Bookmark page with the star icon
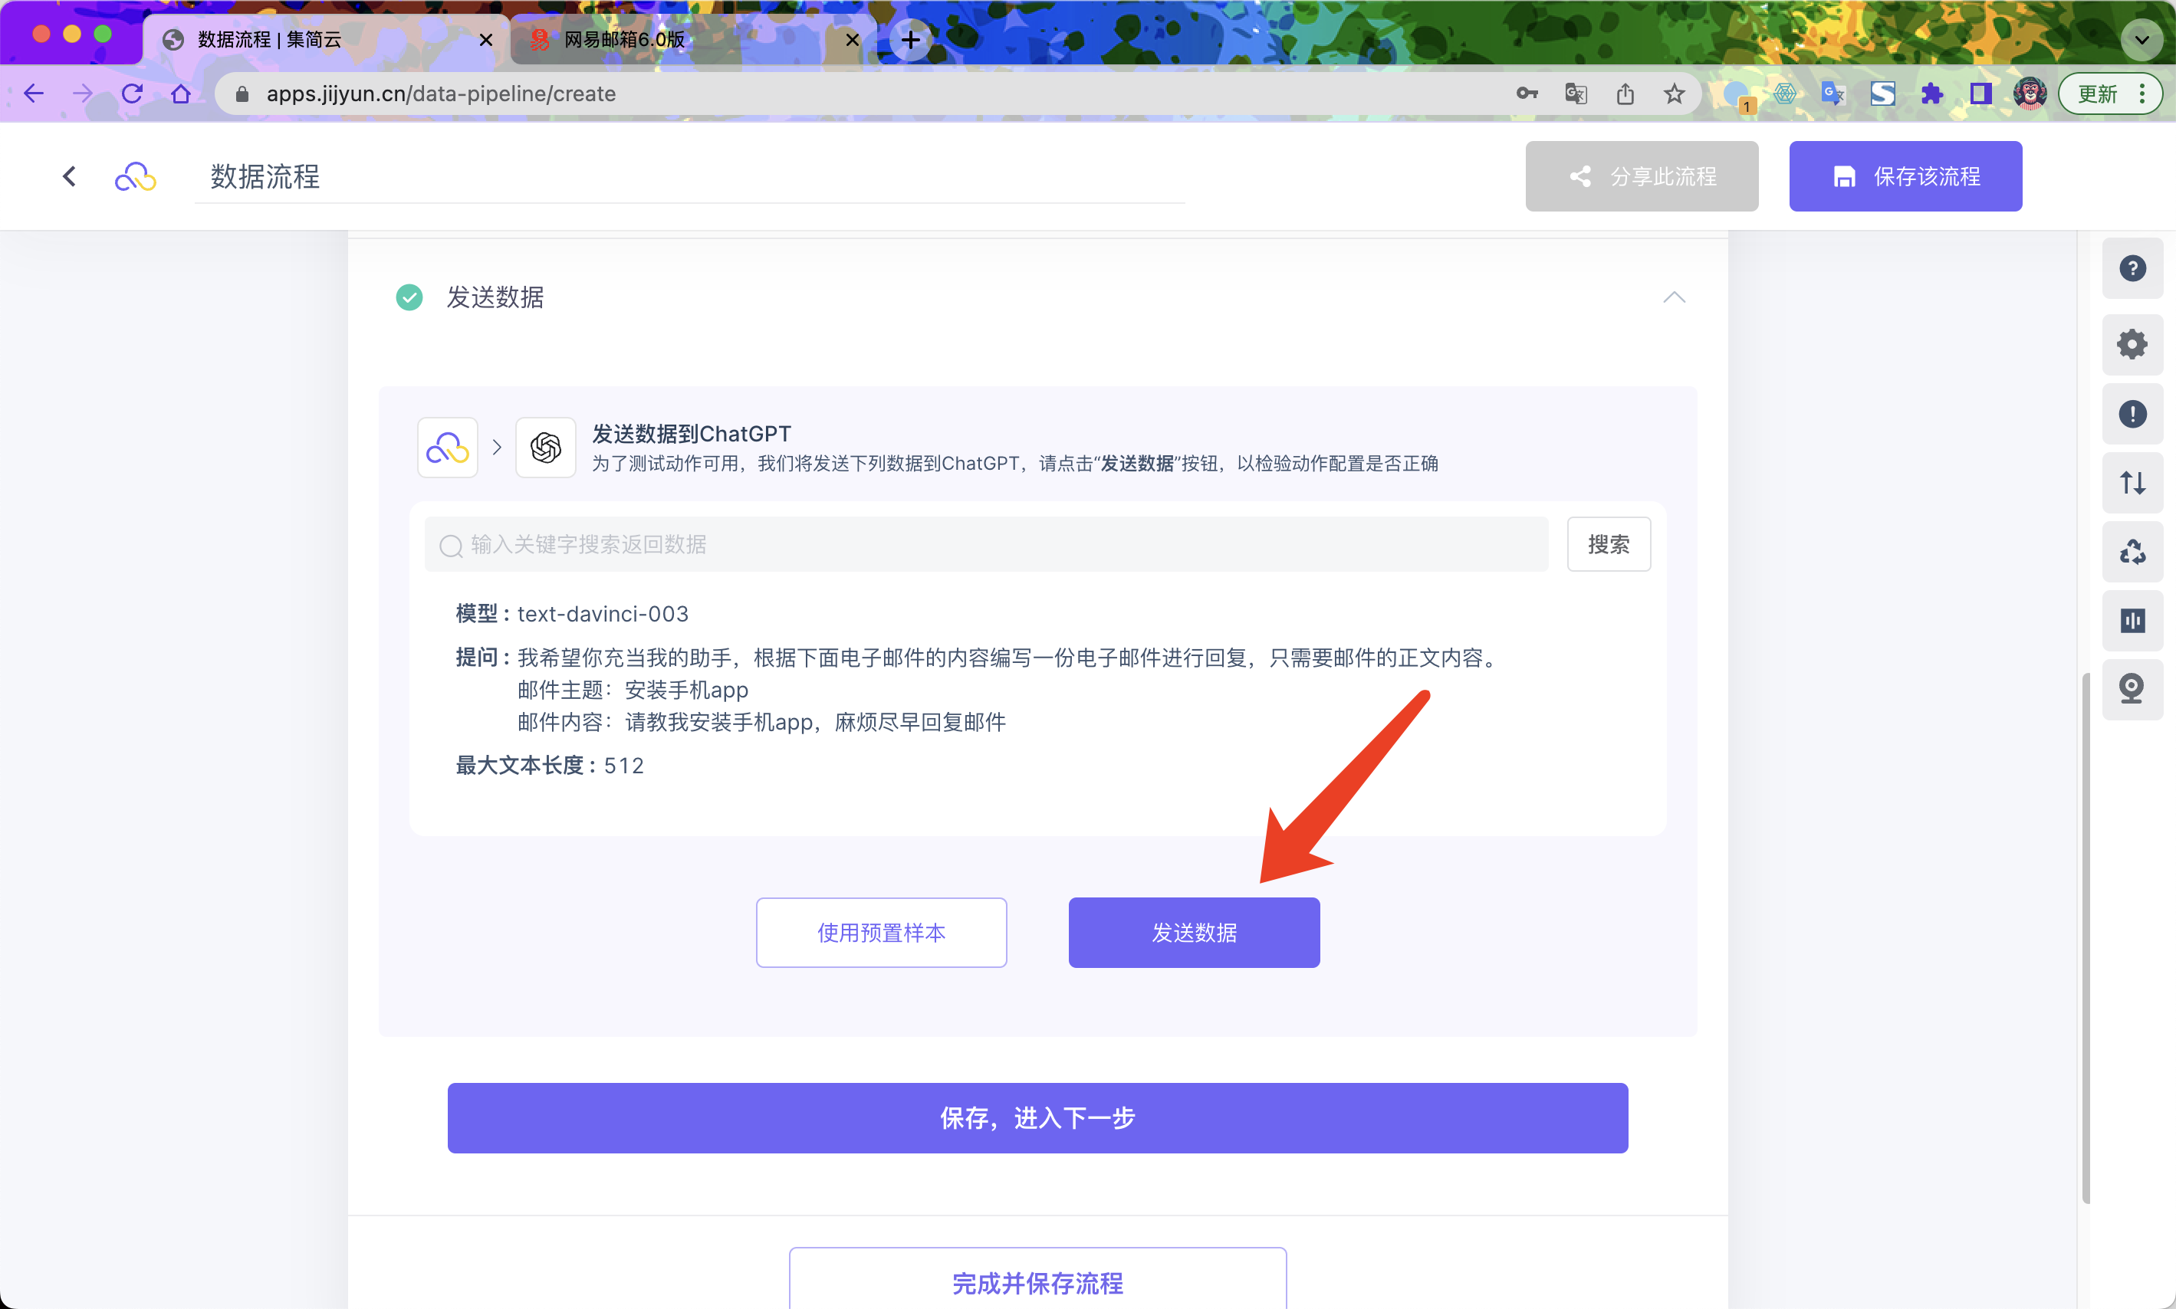Viewport: 2176px width, 1309px height. click(x=1674, y=93)
